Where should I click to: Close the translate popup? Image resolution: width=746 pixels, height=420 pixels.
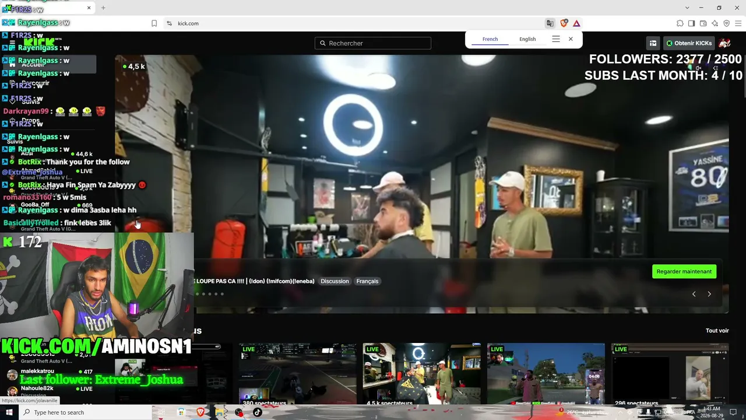571,39
